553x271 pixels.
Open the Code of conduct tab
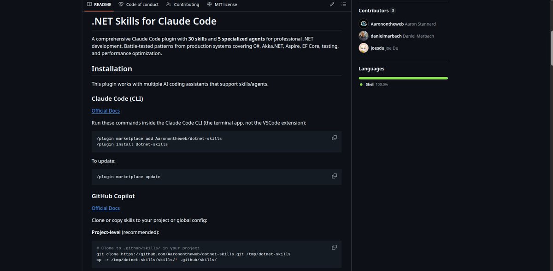tap(138, 5)
